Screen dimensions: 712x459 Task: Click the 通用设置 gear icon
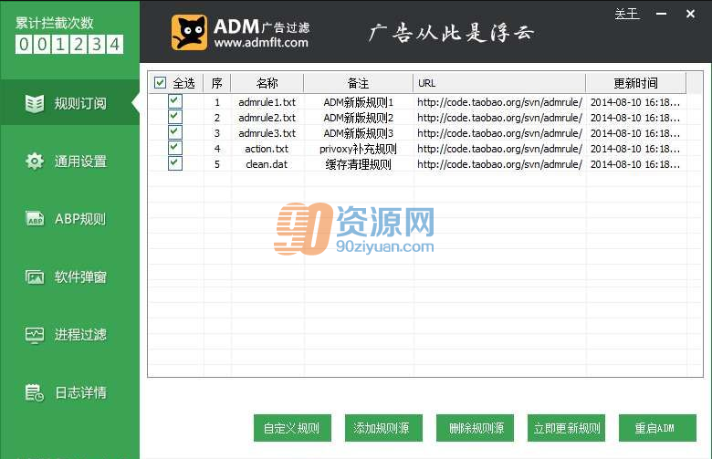click(35, 162)
